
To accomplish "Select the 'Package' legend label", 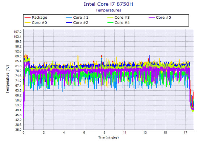I will pyautogui.click(x=39, y=18).
